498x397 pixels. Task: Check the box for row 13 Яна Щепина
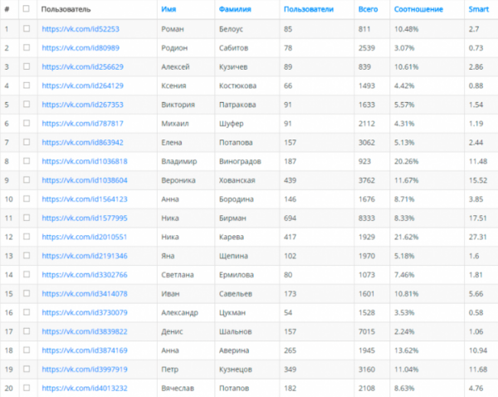click(27, 256)
